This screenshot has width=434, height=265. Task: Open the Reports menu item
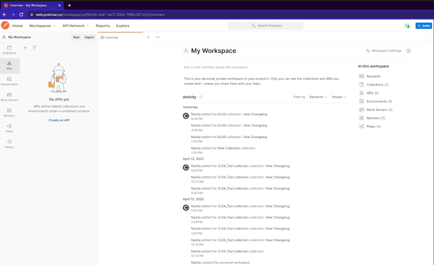coord(103,26)
